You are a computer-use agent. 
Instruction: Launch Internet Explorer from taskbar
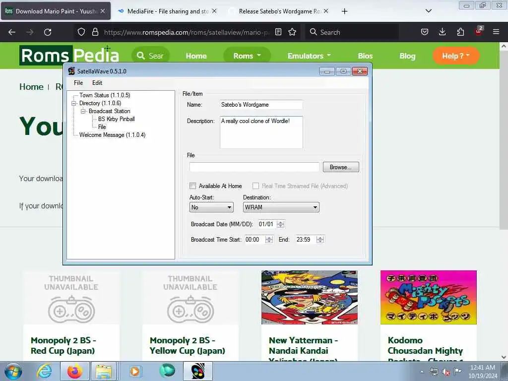coord(44,372)
